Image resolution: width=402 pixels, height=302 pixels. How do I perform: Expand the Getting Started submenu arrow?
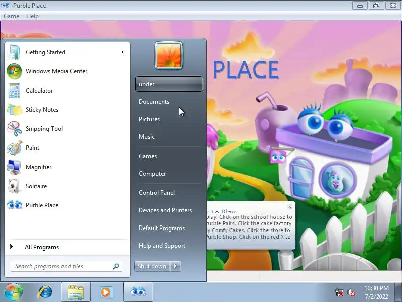coord(123,52)
